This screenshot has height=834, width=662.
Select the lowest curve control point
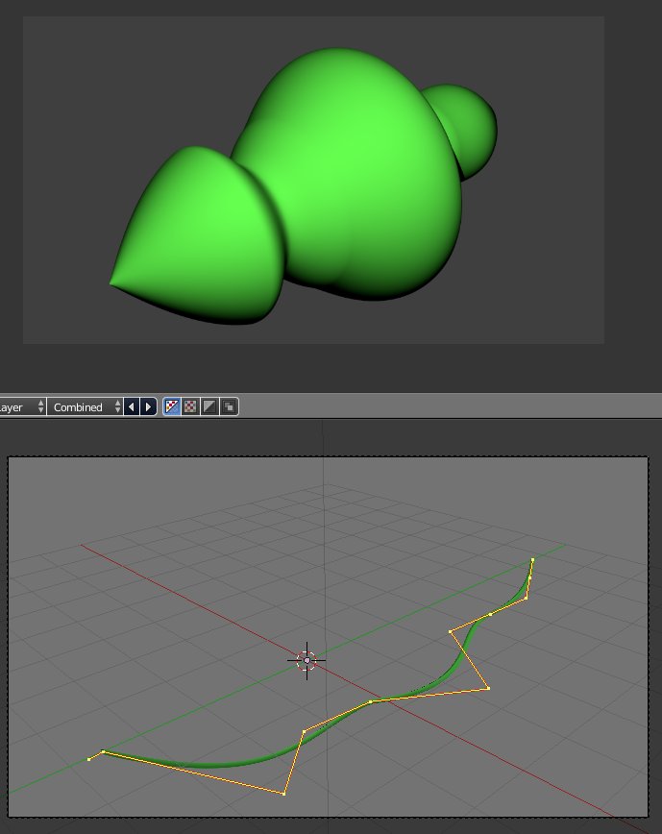284,794
